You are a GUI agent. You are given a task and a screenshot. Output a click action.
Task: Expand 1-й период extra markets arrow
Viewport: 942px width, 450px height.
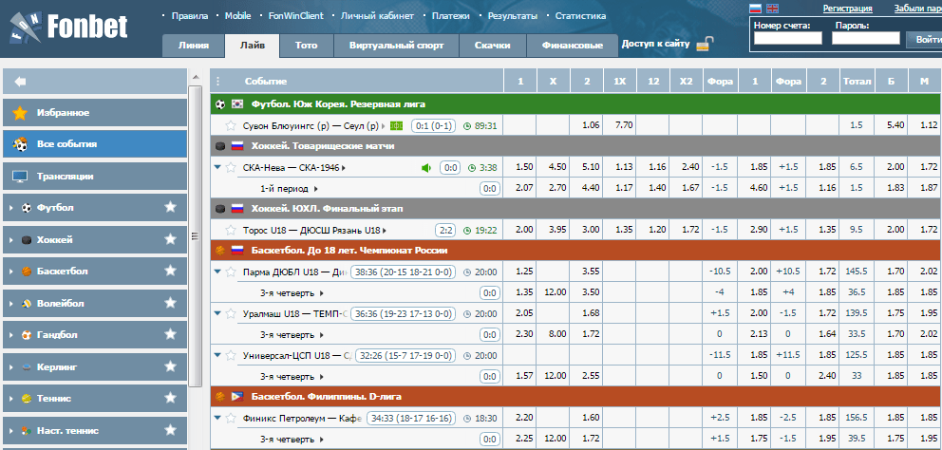(316, 189)
